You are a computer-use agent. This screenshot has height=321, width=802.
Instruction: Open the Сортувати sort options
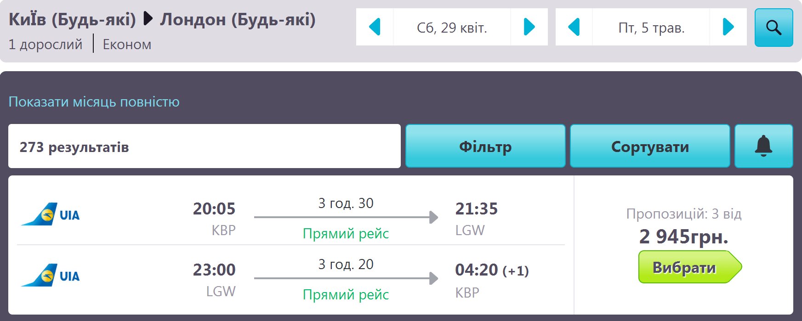point(650,146)
